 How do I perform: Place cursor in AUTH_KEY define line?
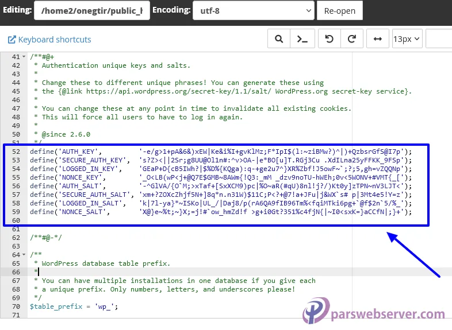[x=221, y=152]
